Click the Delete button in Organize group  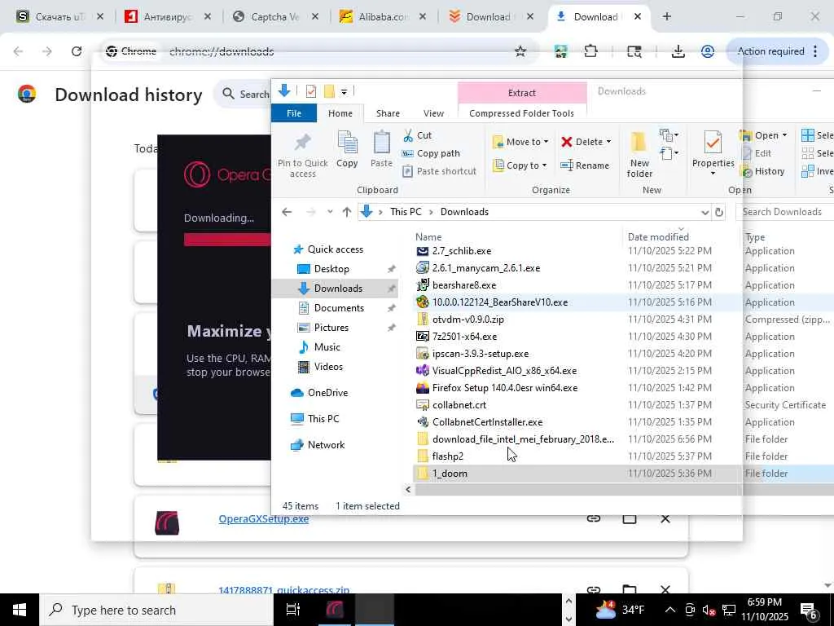(x=586, y=142)
